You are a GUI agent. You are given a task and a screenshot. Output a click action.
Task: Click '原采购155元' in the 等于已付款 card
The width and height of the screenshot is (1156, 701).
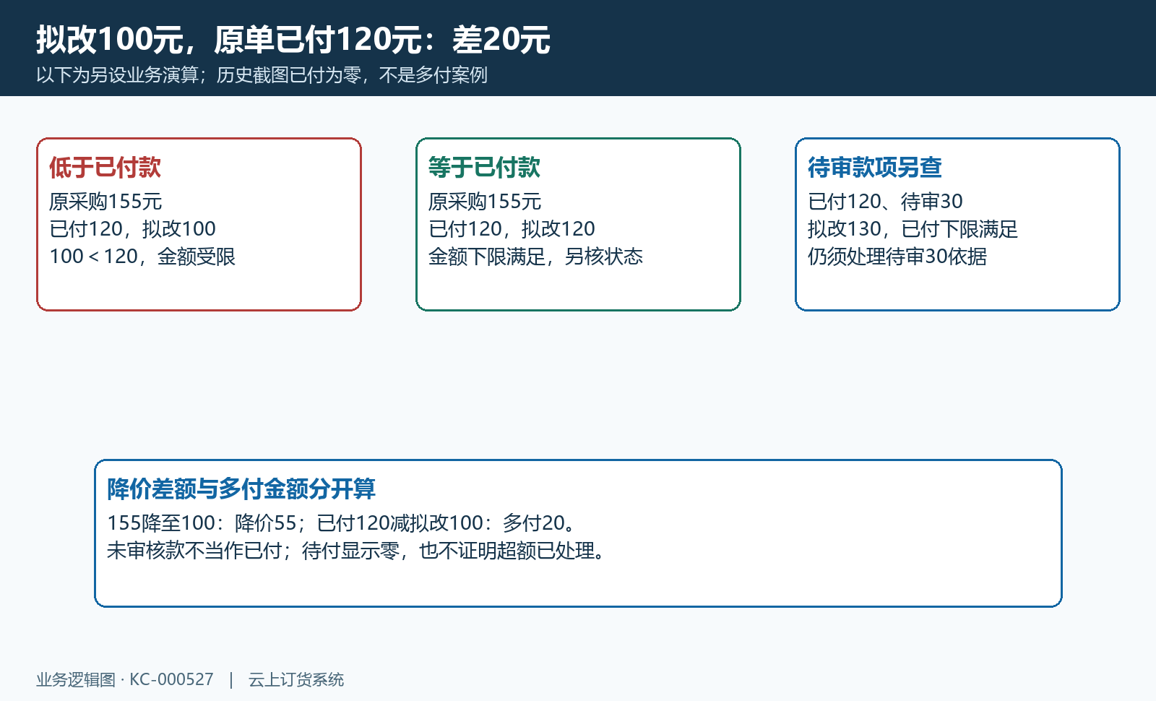(485, 202)
